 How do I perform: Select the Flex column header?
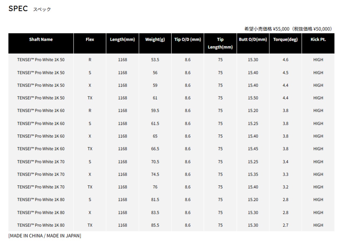[90, 39]
